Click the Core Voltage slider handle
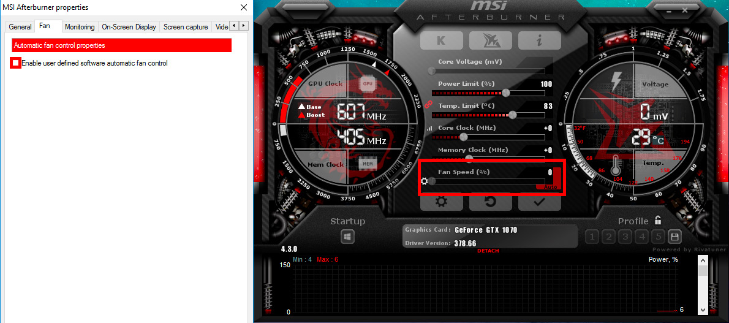The image size is (729, 323). [432, 70]
